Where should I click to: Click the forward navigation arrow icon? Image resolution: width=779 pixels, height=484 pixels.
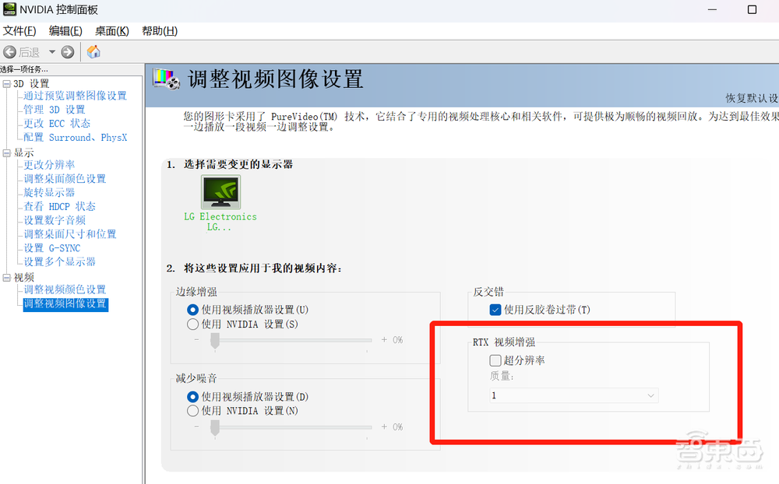pyautogui.click(x=66, y=51)
